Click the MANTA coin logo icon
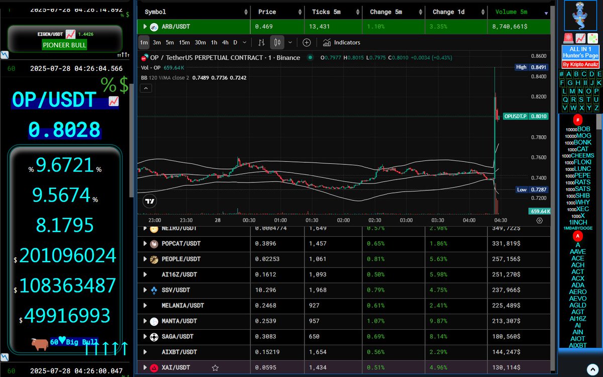This screenshot has width=603, height=377. click(x=154, y=321)
